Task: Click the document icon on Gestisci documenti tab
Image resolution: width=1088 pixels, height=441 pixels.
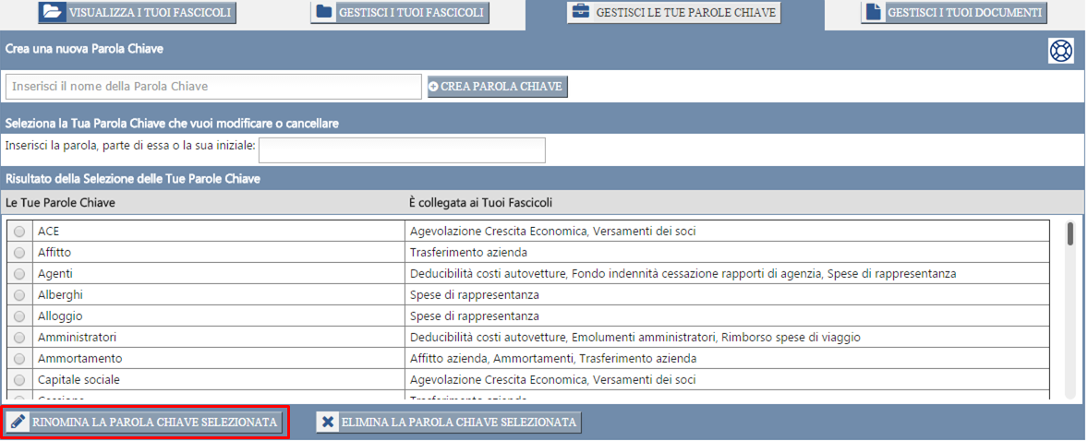Action: [873, 13]
